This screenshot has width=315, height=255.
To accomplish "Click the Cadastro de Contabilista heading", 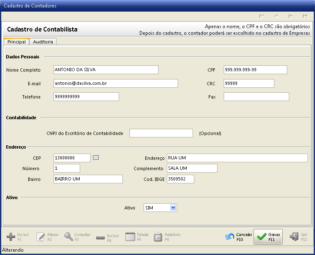I will (x=42, y=29).
